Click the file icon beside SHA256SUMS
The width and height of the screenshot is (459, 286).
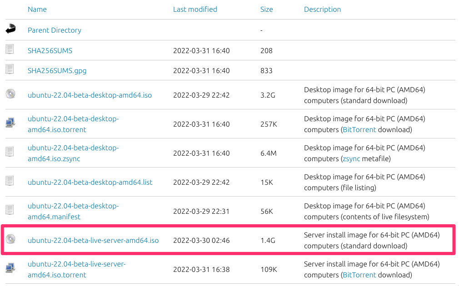(x=10, y=49)
